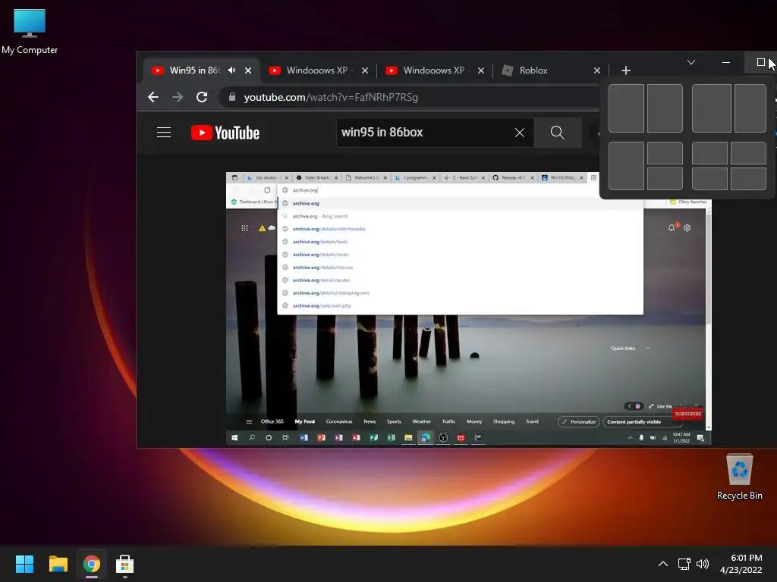This screenshot has width=777, height=582.
Task: View site info via the padlock icon
Action: pyautogui.click(x=232, y=97)
